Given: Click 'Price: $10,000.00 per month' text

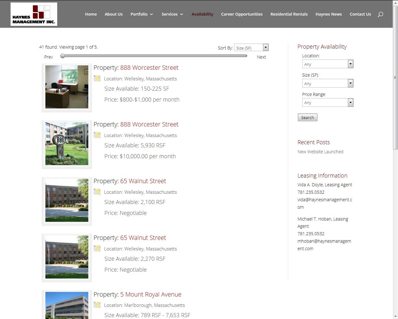Looking at the screenshot, I should [x=140, y=156].
